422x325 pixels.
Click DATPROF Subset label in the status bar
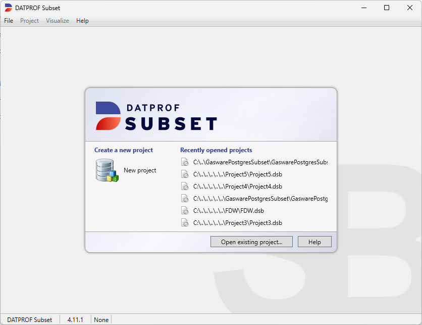point(28,319)
